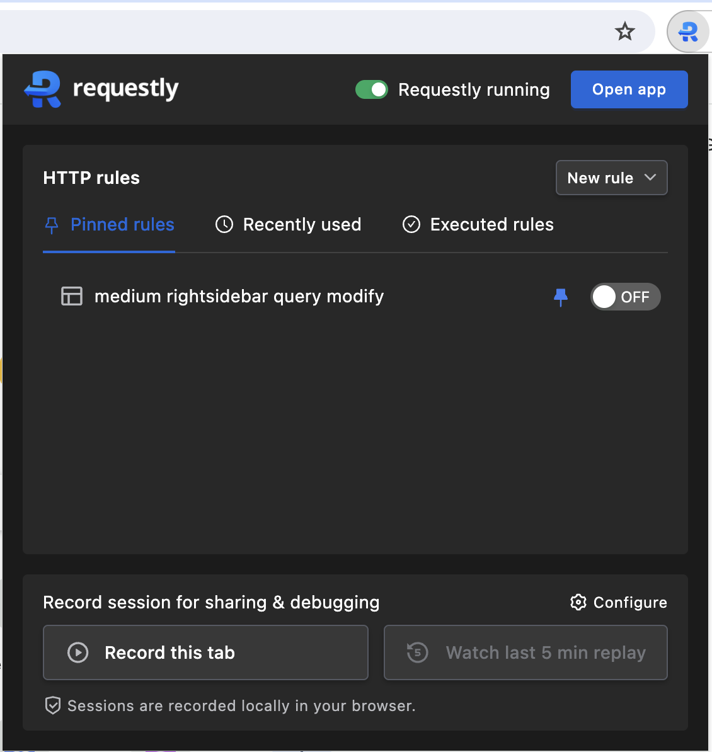This screenshot has height=752, width=712.
Task: Turn on the medium rightsidebar query modify rule
Action: click(x=625, y=297)
